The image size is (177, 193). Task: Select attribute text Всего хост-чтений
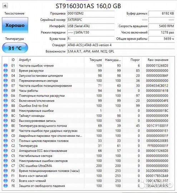(x=33, y=181)
